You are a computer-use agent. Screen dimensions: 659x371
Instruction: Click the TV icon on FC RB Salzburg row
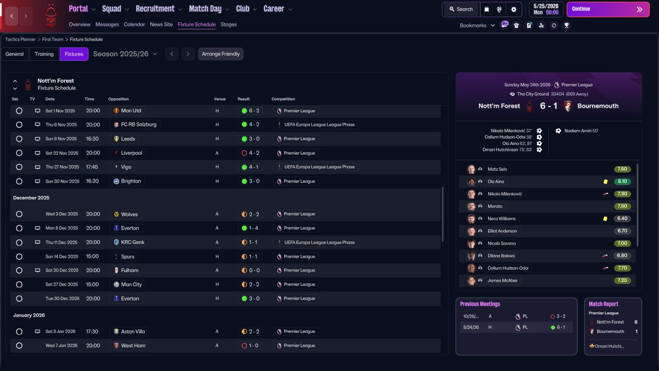[x=37, y=125]
